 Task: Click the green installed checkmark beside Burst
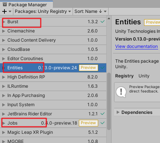coord(103,22)
